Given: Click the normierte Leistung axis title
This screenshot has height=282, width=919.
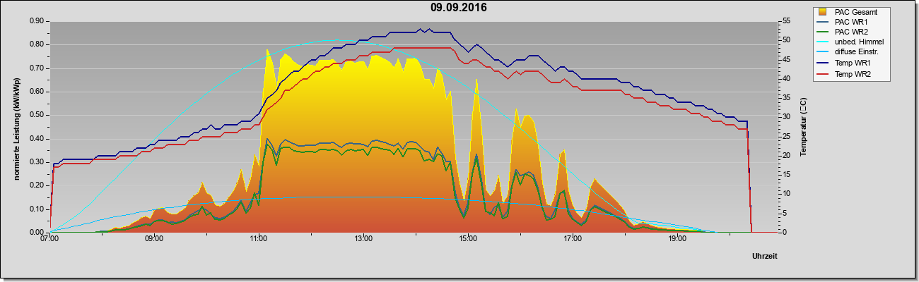Looking at the screenshot, I should [16, 127].
